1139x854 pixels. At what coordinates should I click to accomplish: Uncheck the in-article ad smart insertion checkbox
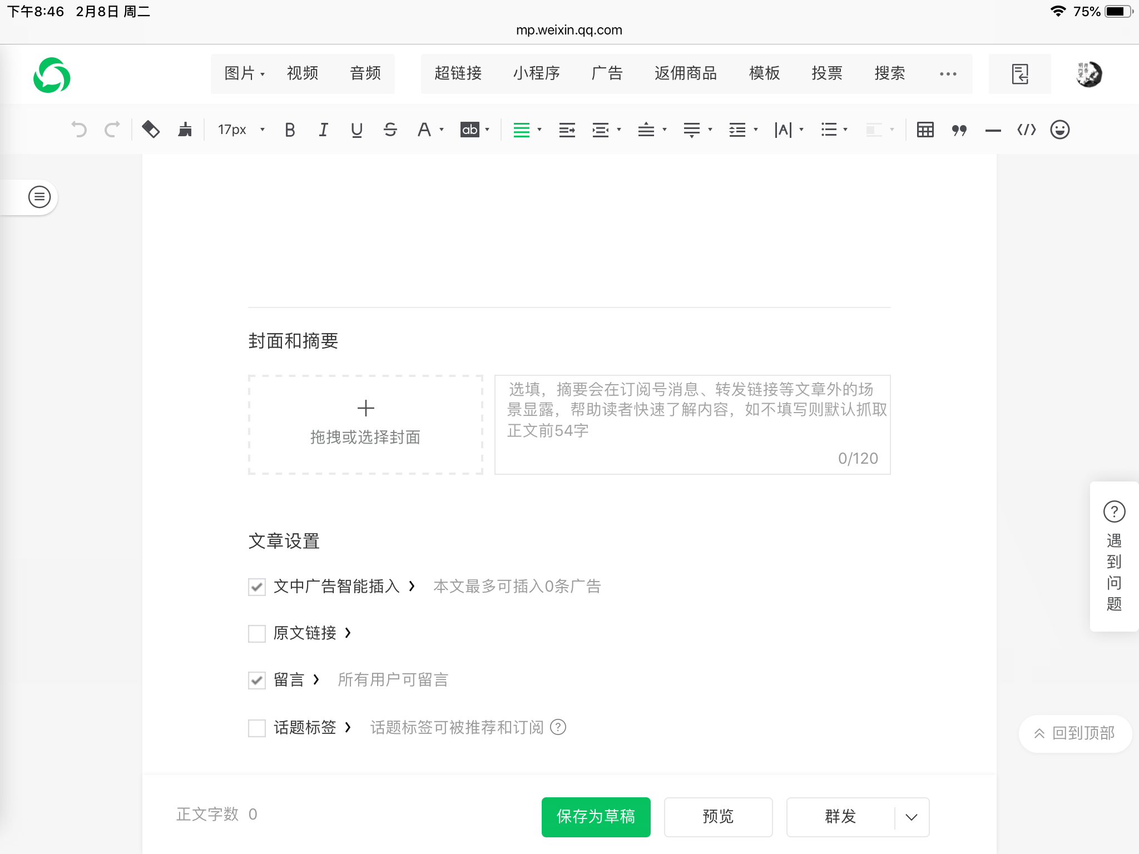(x=256, y=587)
